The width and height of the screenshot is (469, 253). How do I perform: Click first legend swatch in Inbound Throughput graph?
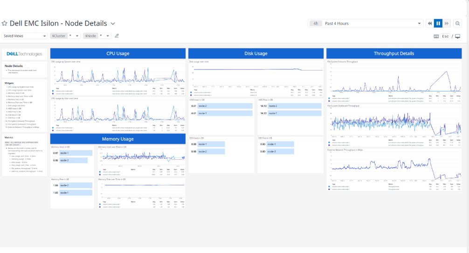329,98
